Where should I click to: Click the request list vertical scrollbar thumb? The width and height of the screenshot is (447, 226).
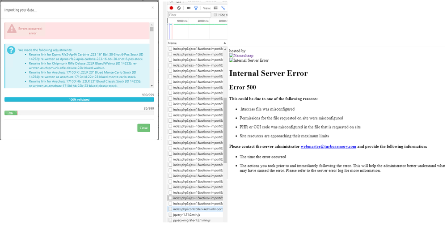coord(225,130)
